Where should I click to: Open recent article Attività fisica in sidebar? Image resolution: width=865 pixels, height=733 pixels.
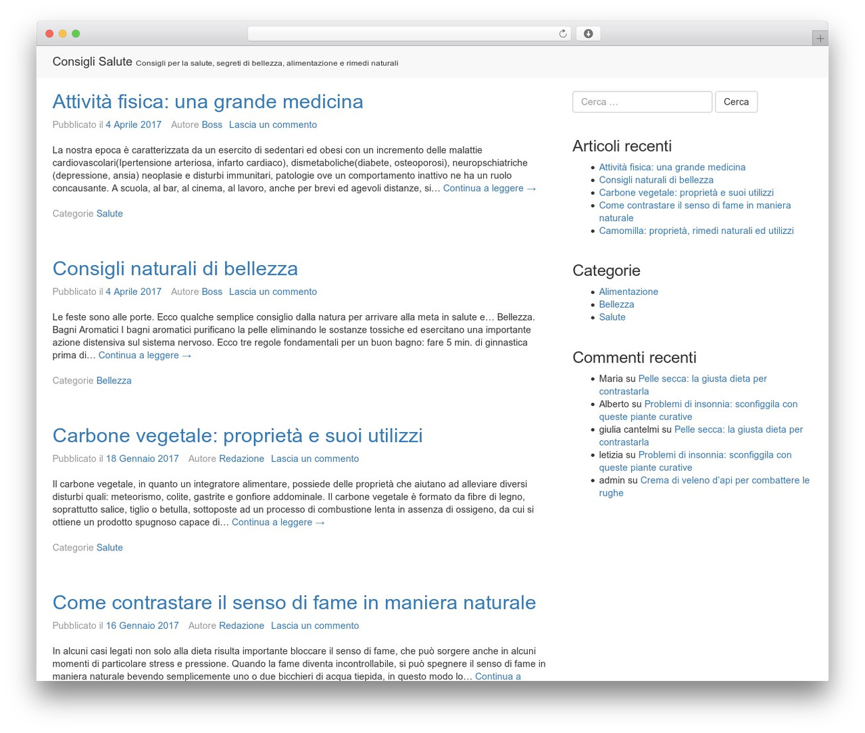(x=672, y=167)
